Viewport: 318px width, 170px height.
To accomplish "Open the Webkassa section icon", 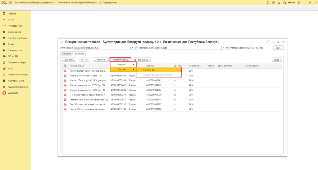I will pyautogui.click(x=4, y=93).
